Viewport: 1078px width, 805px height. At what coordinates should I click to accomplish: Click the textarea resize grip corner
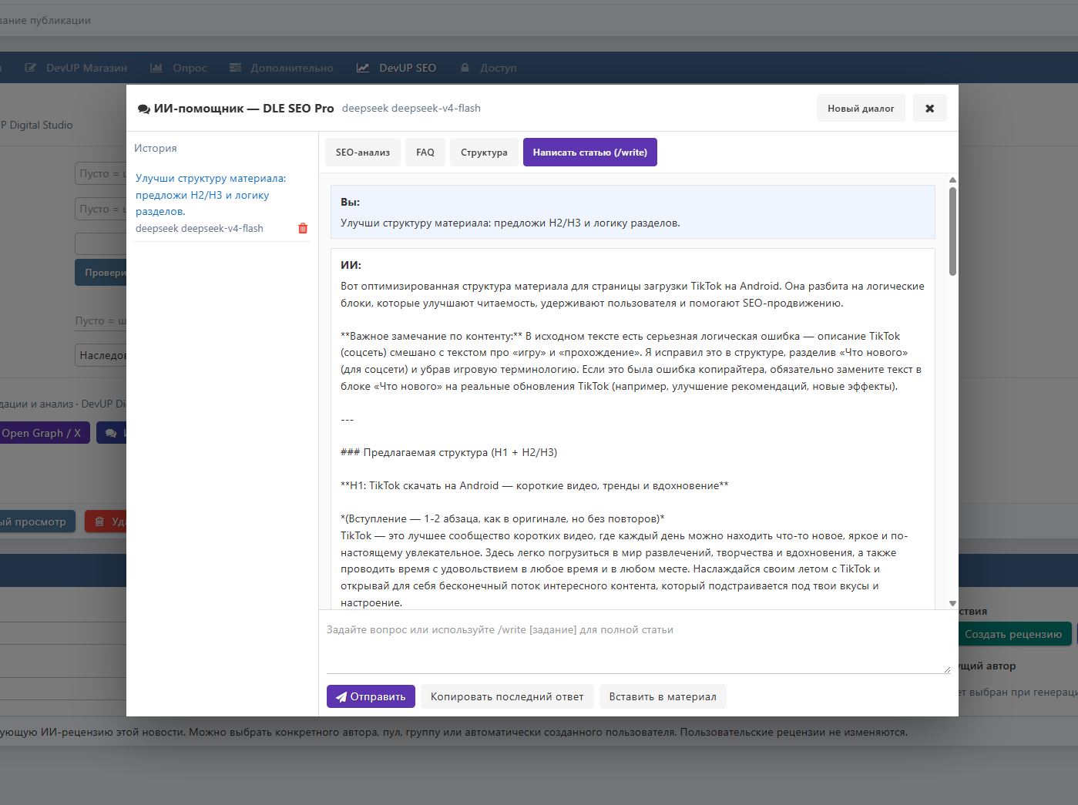click(x=947, y=670)
